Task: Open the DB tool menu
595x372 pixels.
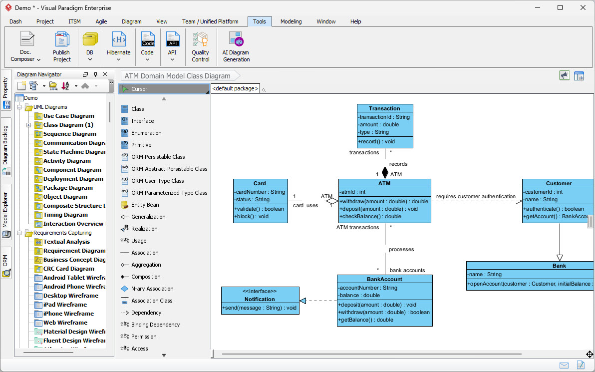Action: (x=90, y=47)
